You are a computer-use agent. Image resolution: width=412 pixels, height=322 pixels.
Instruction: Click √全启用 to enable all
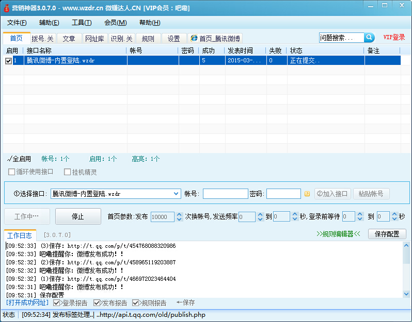click(19, 159)
